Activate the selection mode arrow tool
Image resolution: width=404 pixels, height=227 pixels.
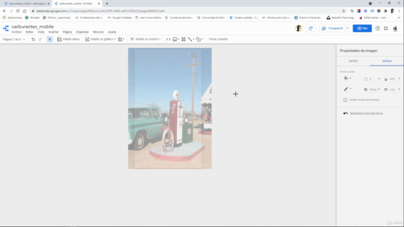[50, 39]
